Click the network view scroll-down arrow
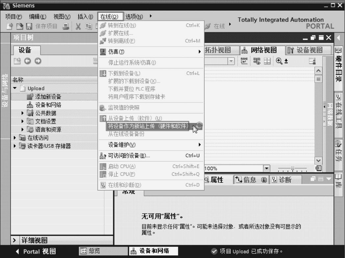 [x=318, y=160]
